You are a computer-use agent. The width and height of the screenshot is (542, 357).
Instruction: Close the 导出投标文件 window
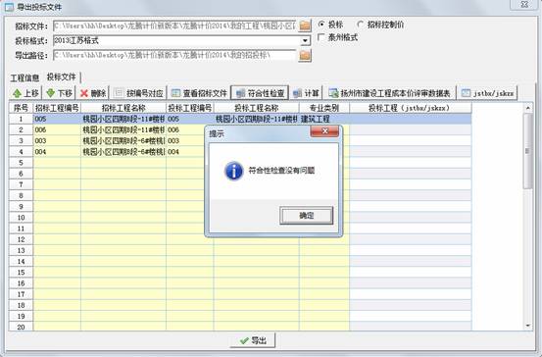[524, 5]
